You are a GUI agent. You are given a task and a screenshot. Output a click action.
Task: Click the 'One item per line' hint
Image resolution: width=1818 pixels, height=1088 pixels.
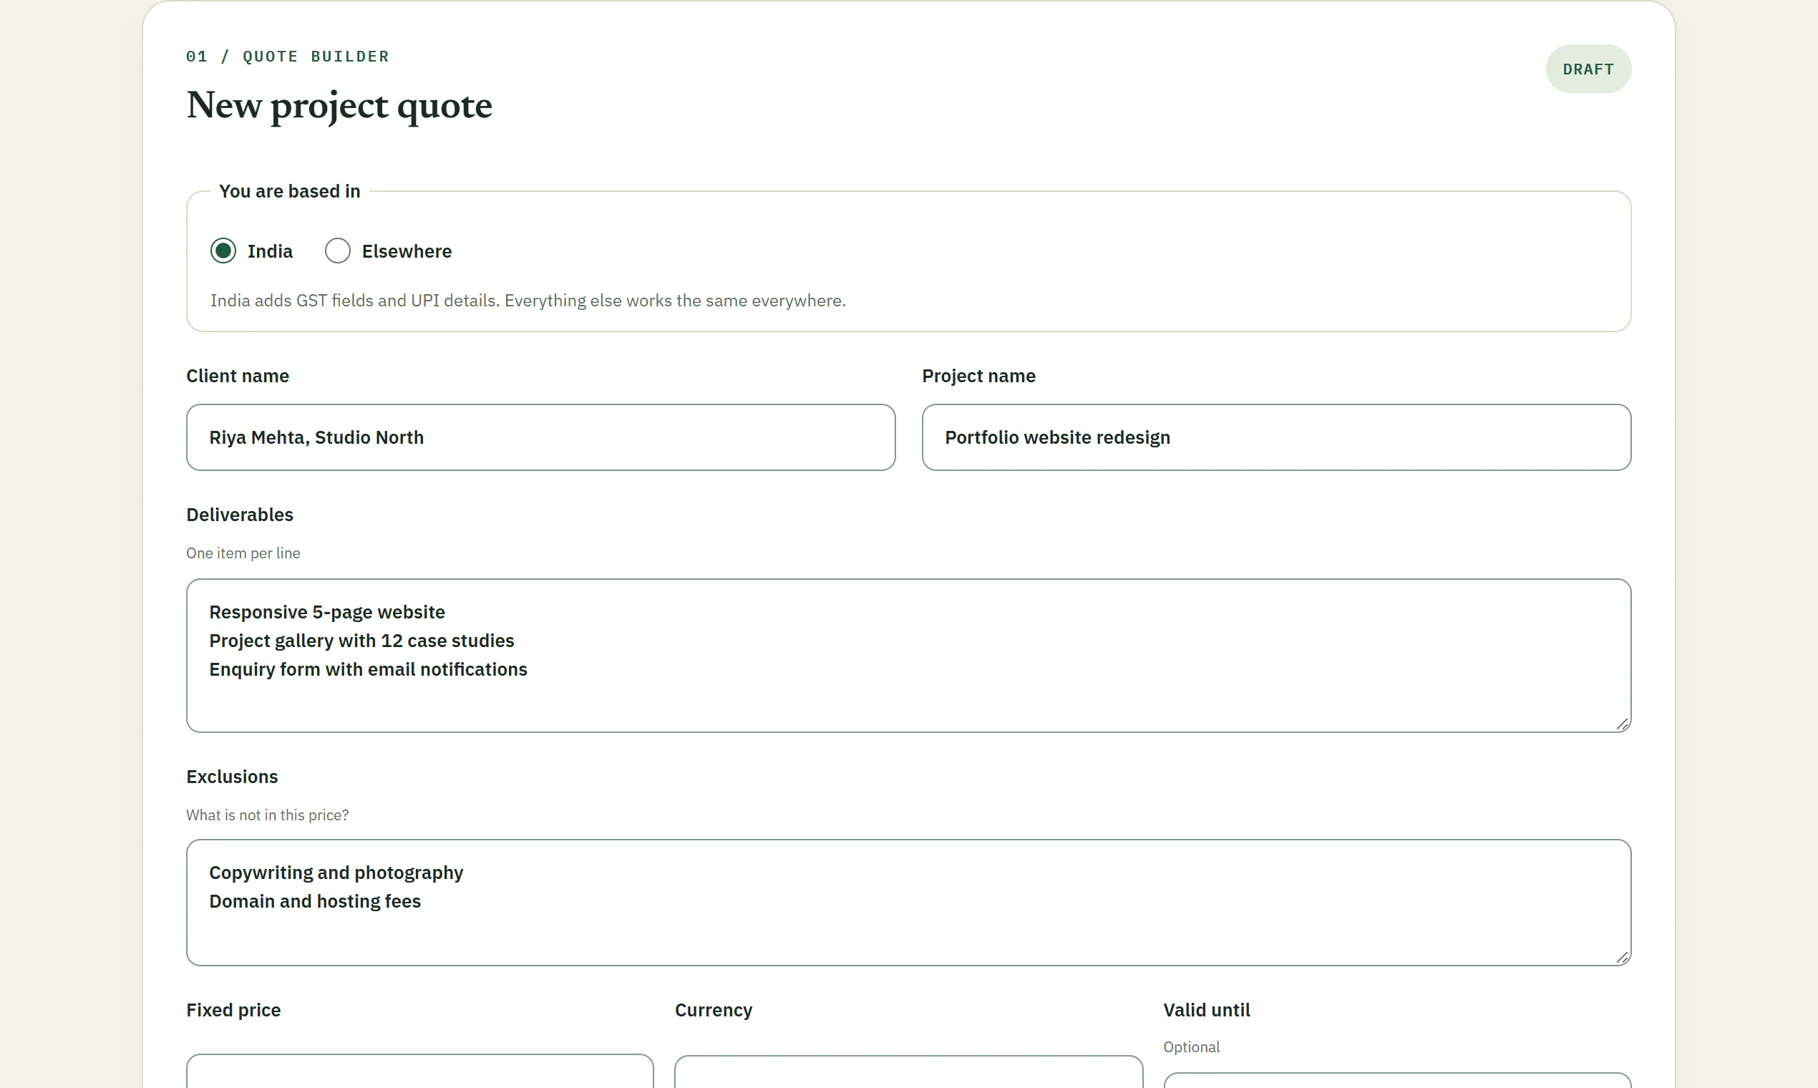point(243,553)
